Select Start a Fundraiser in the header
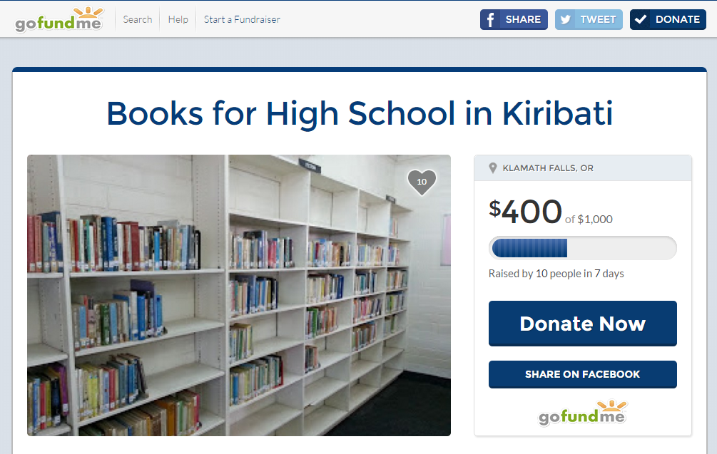The height and width of the screenshot is (454, 717). [242, 19]
